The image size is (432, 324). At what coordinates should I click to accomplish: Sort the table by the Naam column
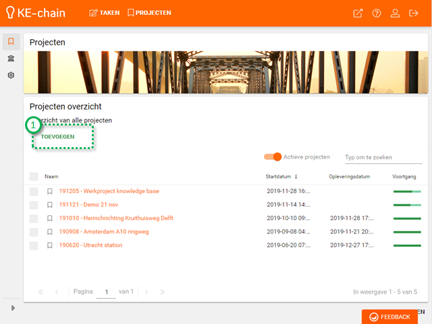tap(51, 176)
